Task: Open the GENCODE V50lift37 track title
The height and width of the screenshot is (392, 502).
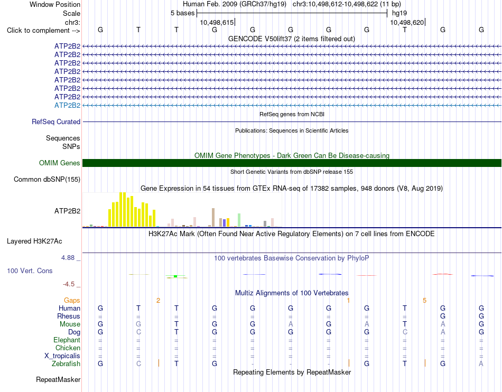Action: point(292,39)
